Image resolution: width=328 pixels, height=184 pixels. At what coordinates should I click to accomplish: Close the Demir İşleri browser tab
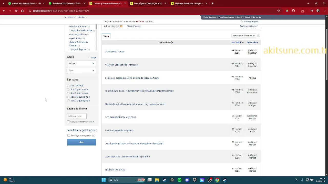point(166,4)
